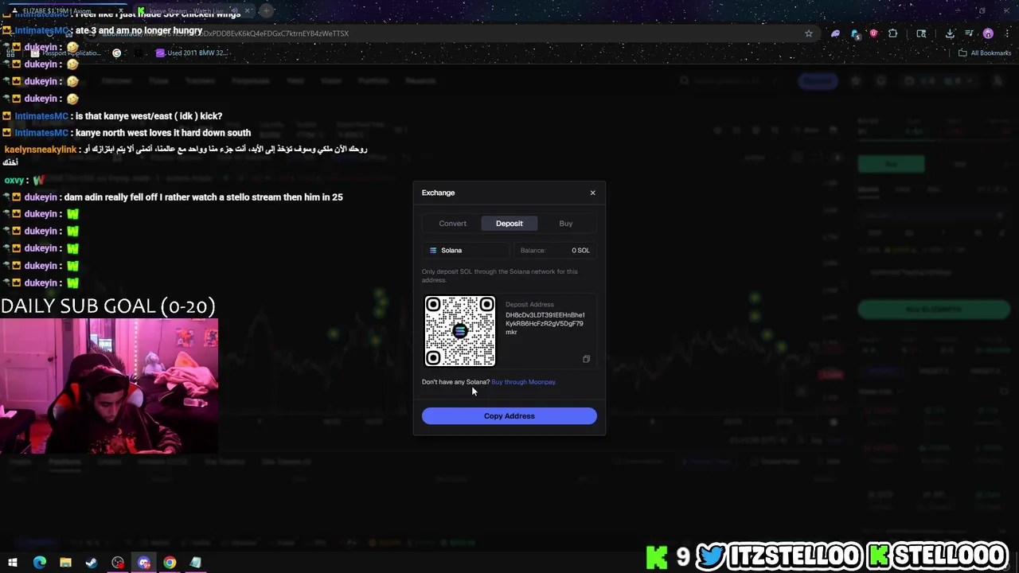
Task: Open the Solana currency selector
Action: (466, 251)
